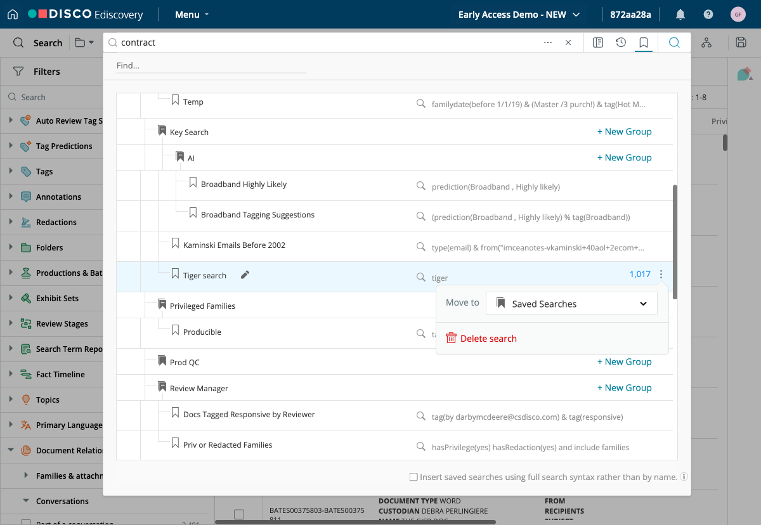761x525 pixels.
Task: Run search with the magnifier button
Action: point(674,42)
